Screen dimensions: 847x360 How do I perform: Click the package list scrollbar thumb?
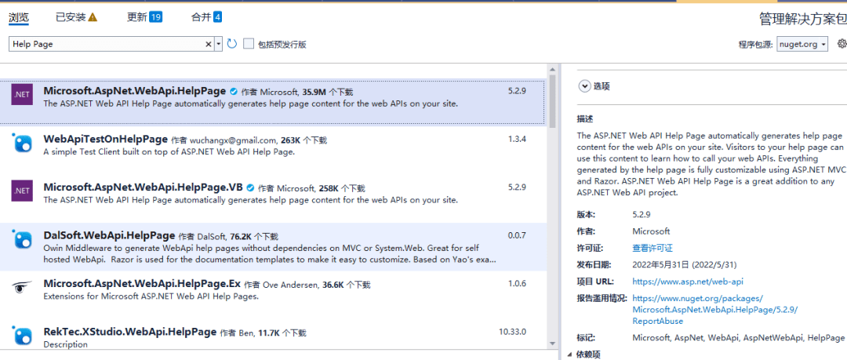551,100
